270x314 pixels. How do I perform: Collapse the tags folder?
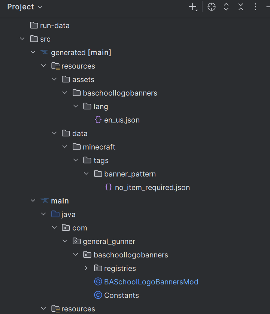[x=76, y=160]
